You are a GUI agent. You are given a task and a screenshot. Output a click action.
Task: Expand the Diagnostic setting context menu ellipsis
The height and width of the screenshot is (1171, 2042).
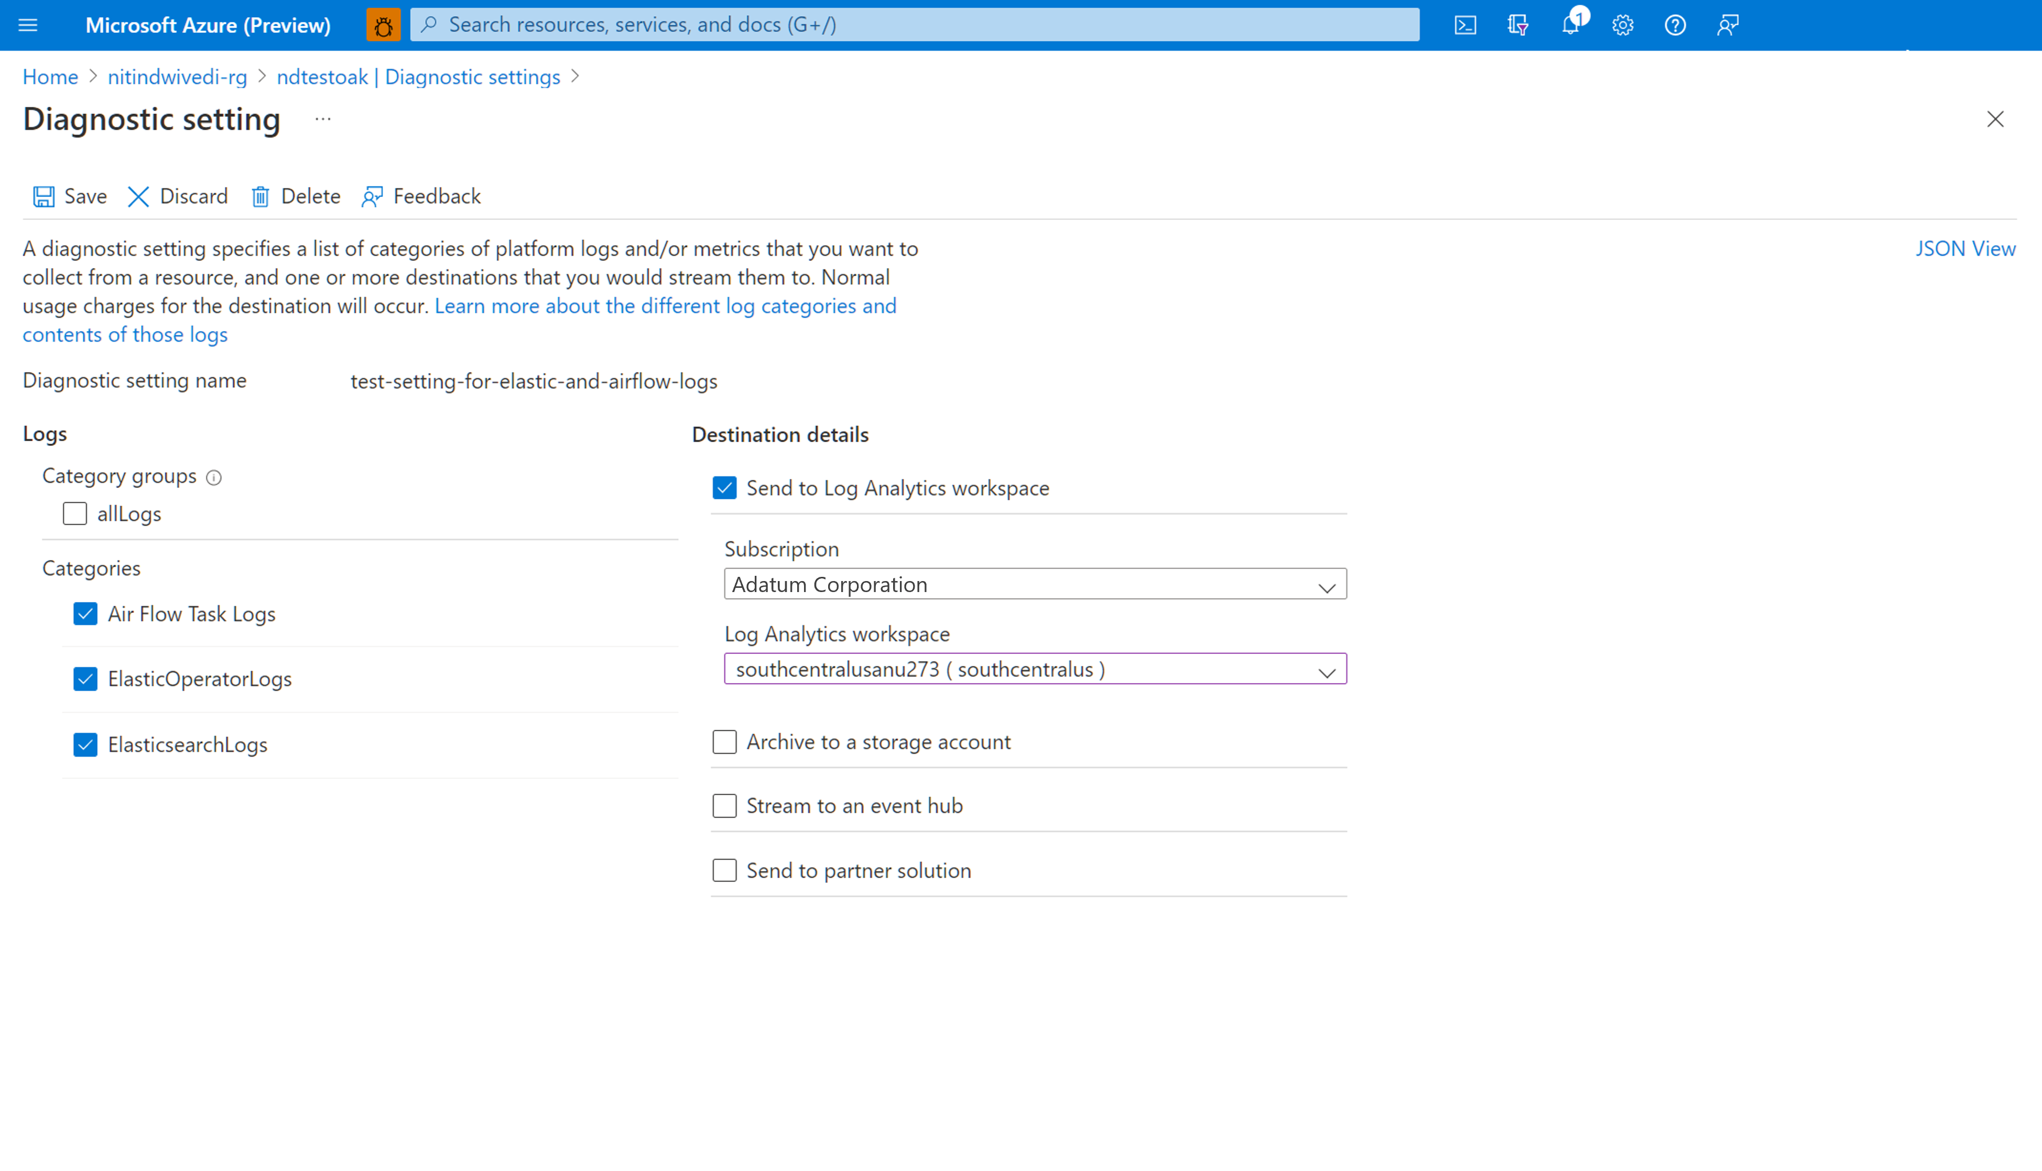322,119
